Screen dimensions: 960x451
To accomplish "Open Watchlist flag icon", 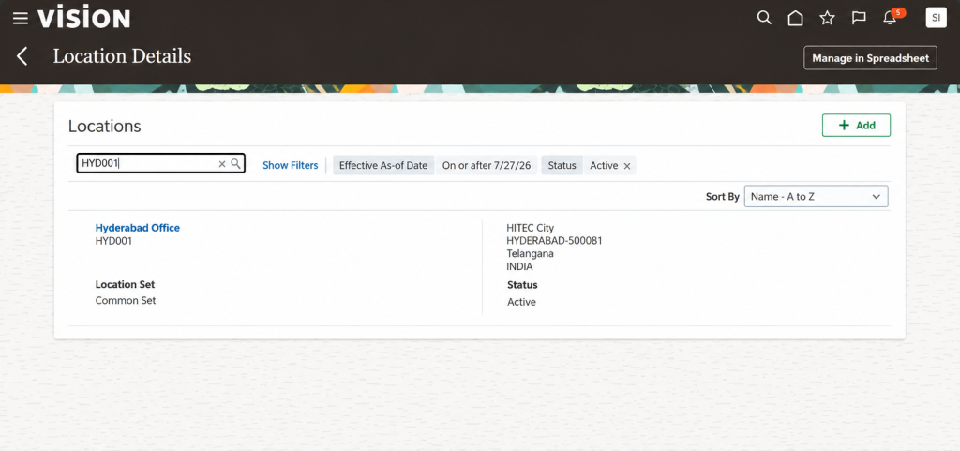I will click(x=859, y=19).
